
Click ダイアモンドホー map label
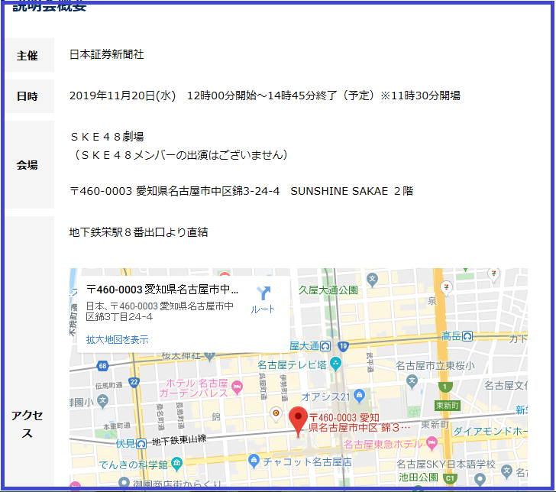(491, 432)
